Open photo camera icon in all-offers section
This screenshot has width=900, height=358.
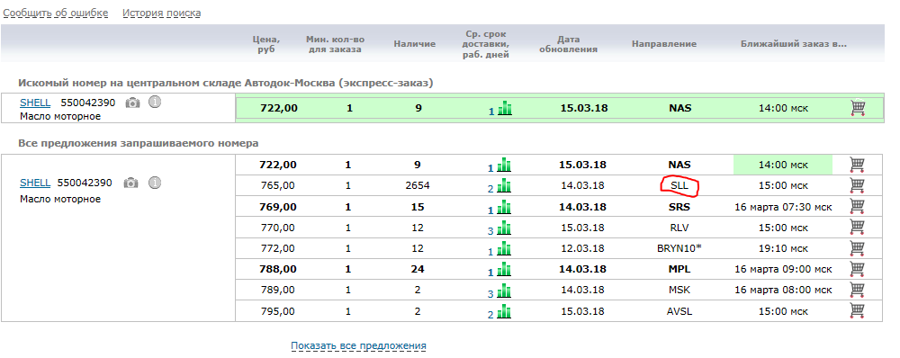pyautogui.click(x=131, y=183)
